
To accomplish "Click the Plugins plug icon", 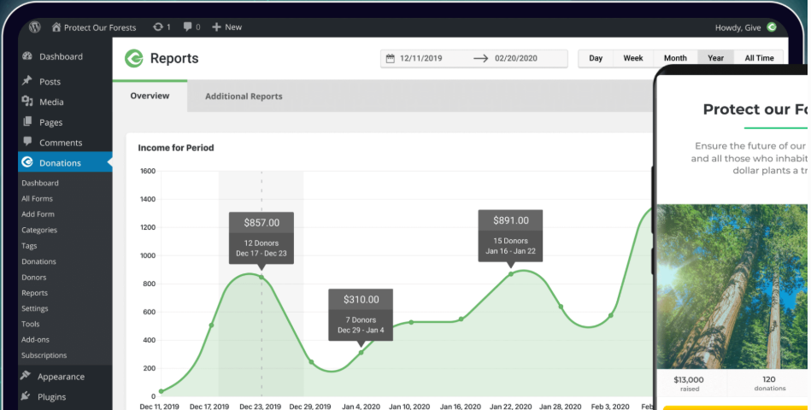I will click(26, 396).
